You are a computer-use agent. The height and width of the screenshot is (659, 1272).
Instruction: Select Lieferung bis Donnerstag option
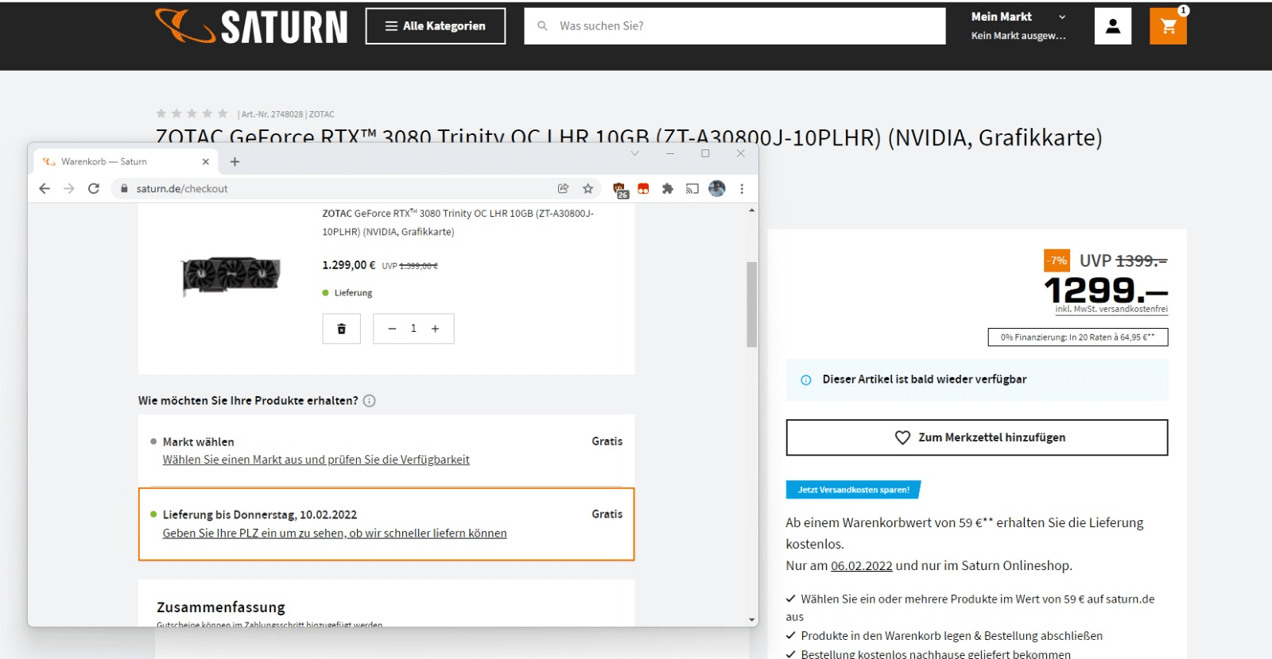(x=386, y=524)
